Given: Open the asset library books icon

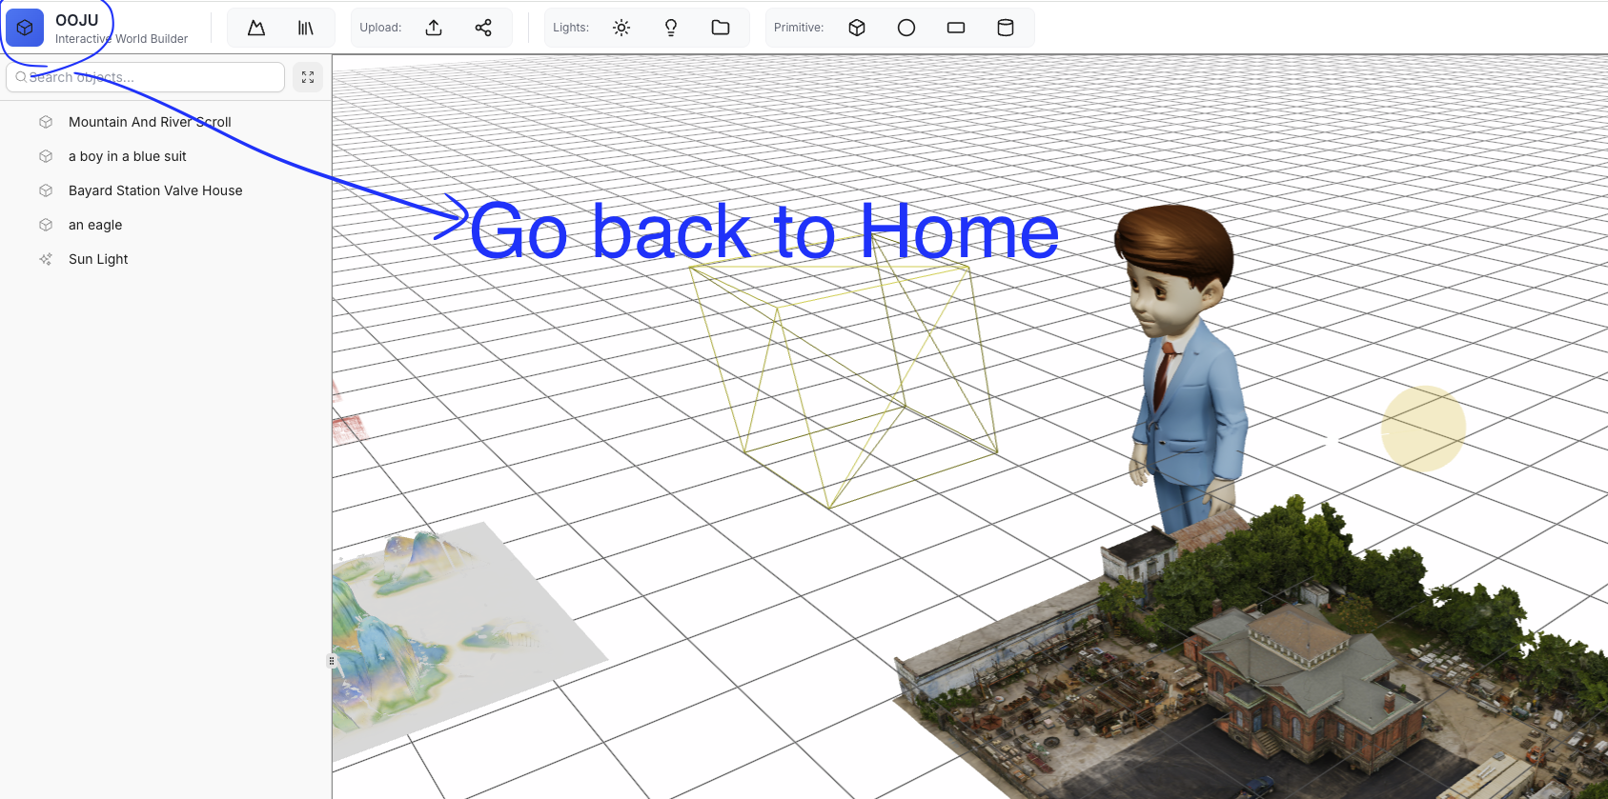Looking at the screenshot, I should pos(306,28).
